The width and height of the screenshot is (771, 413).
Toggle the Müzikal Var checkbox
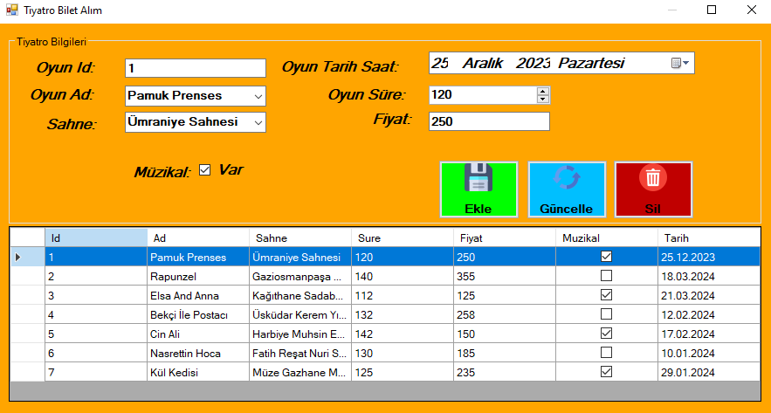click(x=205, y=170)
